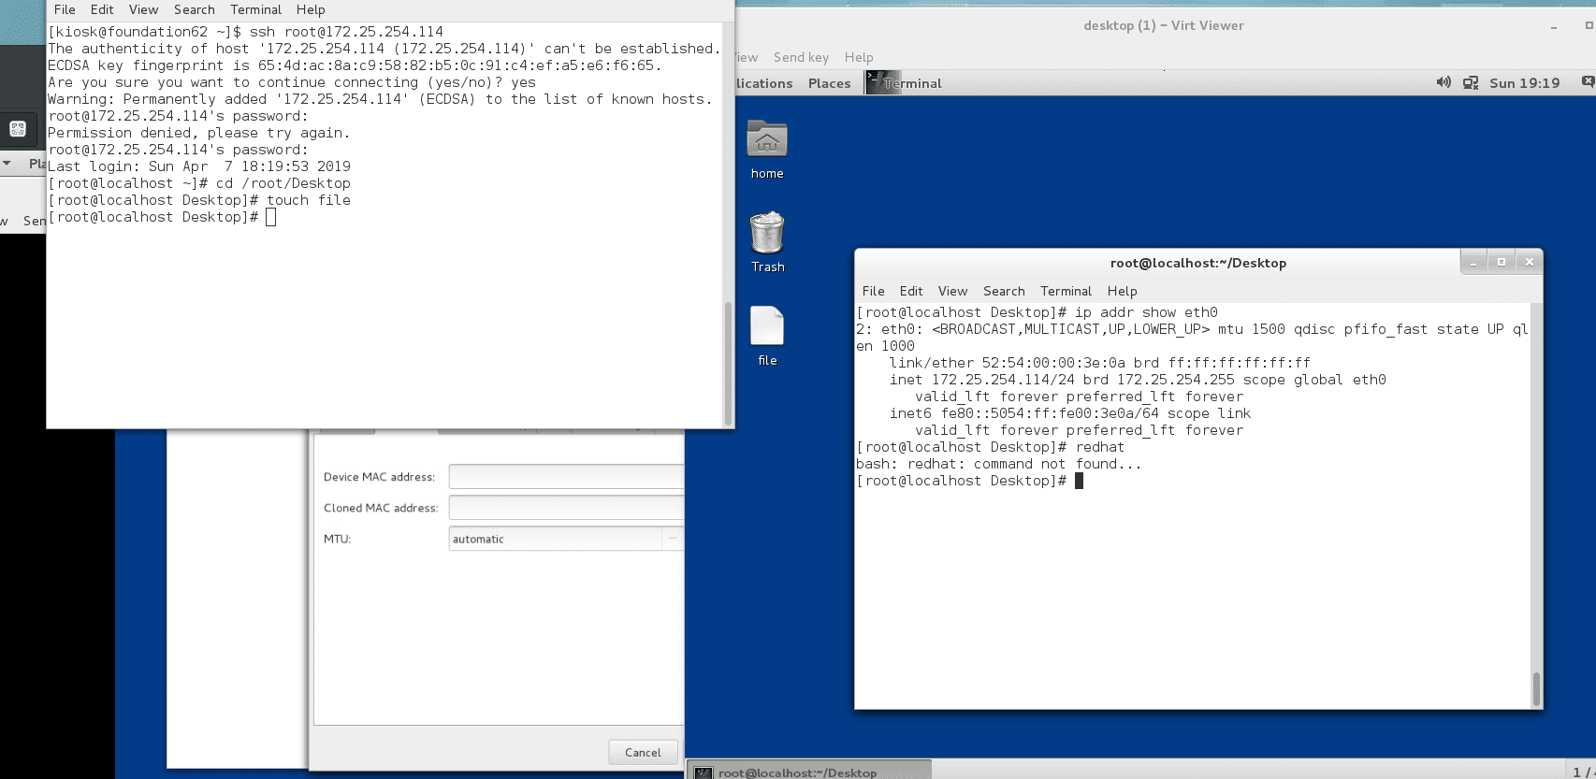Click the 'inet 172.25.254.114/24' address line
This screenshot has width=1596, height=779.
pos(1138,380)
